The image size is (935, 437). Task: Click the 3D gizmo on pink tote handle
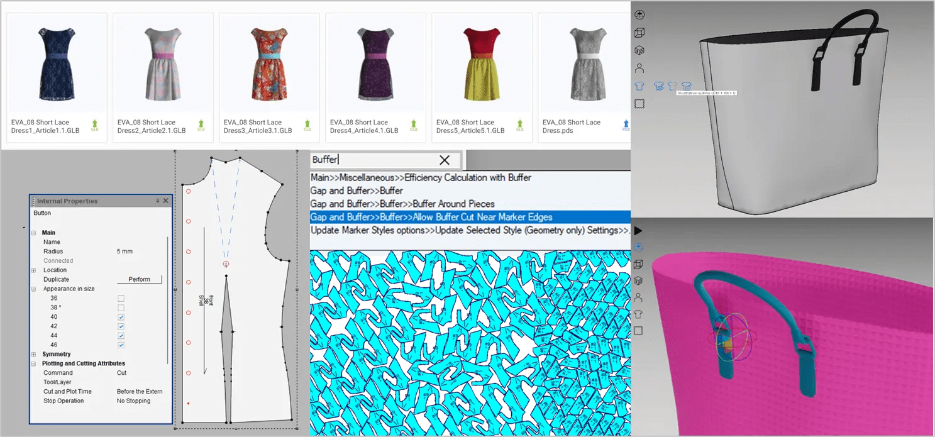pos(733,338)
